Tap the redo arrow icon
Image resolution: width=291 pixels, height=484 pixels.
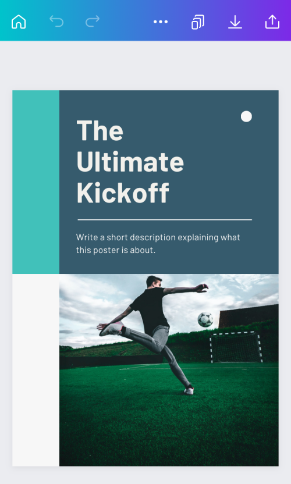click(x=93, y=22)
